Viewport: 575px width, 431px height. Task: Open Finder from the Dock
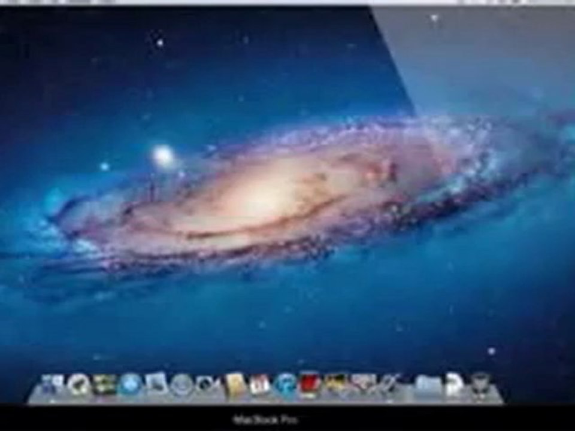click(53, 384)
